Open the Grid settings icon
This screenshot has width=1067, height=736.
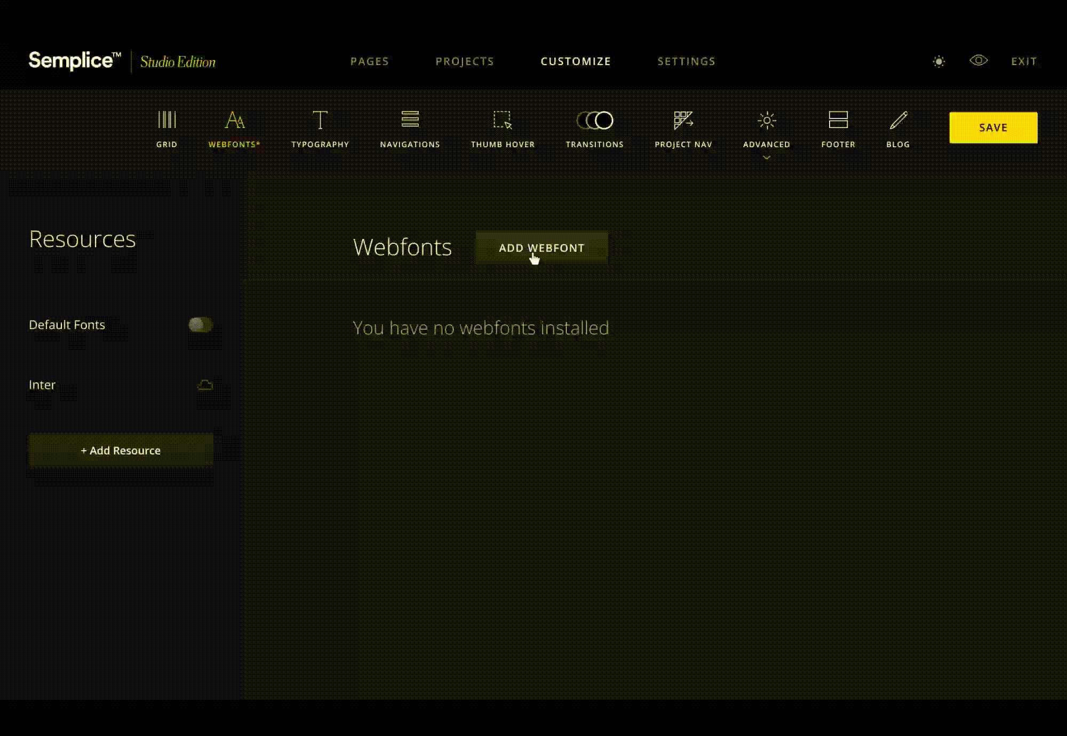tap(166, 120)
